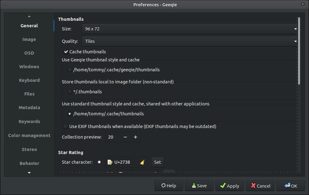
Task: Click the icon left of U+2738
Action: 110,162
